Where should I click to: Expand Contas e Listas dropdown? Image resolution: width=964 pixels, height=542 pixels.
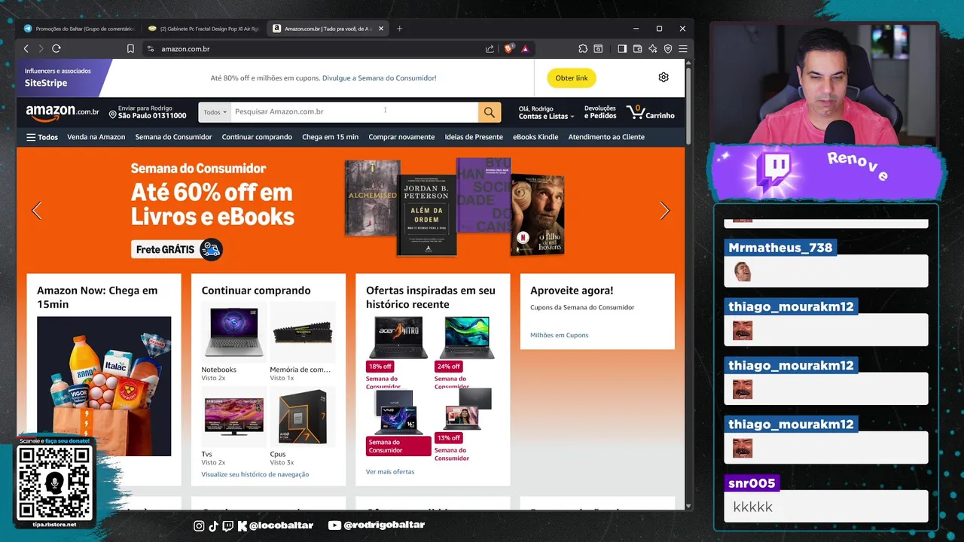click(546, 112)
